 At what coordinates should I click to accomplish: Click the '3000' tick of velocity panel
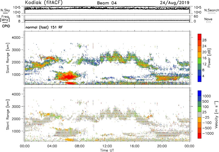(16, 106)
